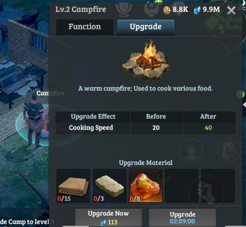Expand the side panel arrow at right edge
246x227 pixels.
tap(245, 105)
